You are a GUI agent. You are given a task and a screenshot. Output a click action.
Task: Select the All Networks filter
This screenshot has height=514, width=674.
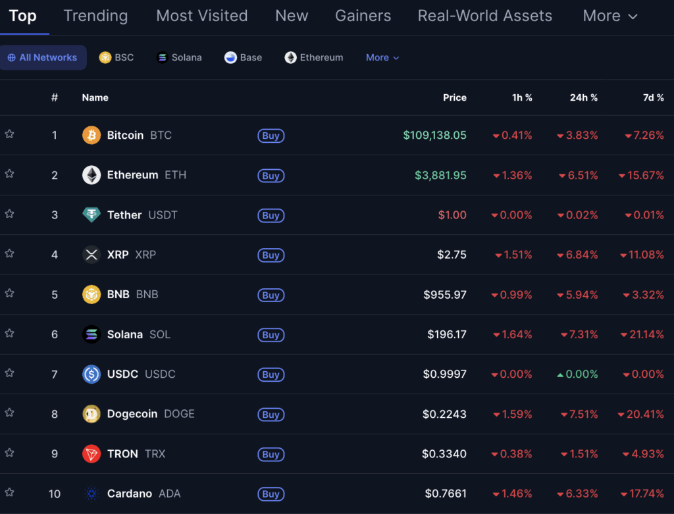(43, 58)
